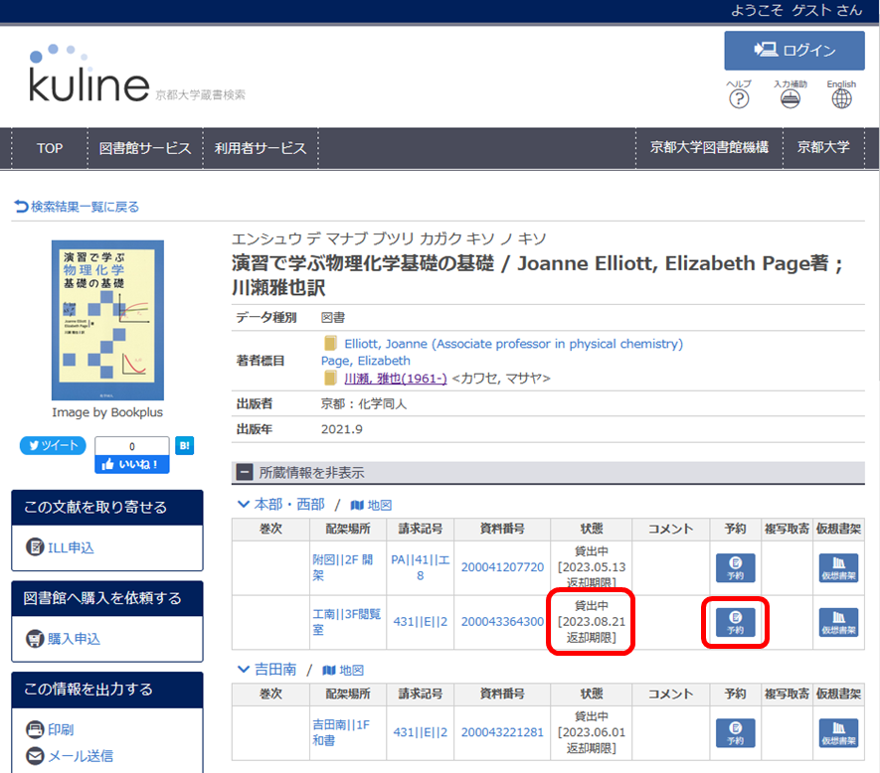Click 予約 icon for 工南 3F閲覧室 copy
This screenshot has width=880, height=773.
tap(735, 622)
